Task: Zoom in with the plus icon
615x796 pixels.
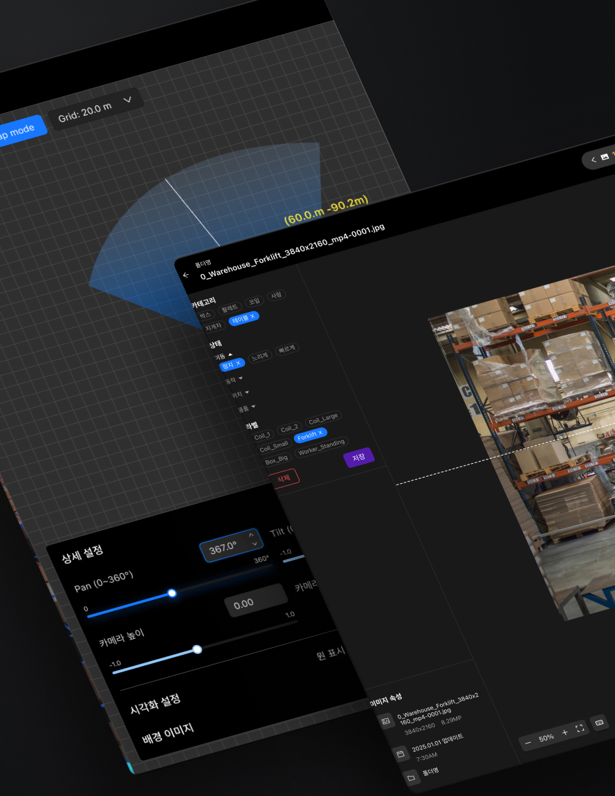Action: tap(564, 732)
